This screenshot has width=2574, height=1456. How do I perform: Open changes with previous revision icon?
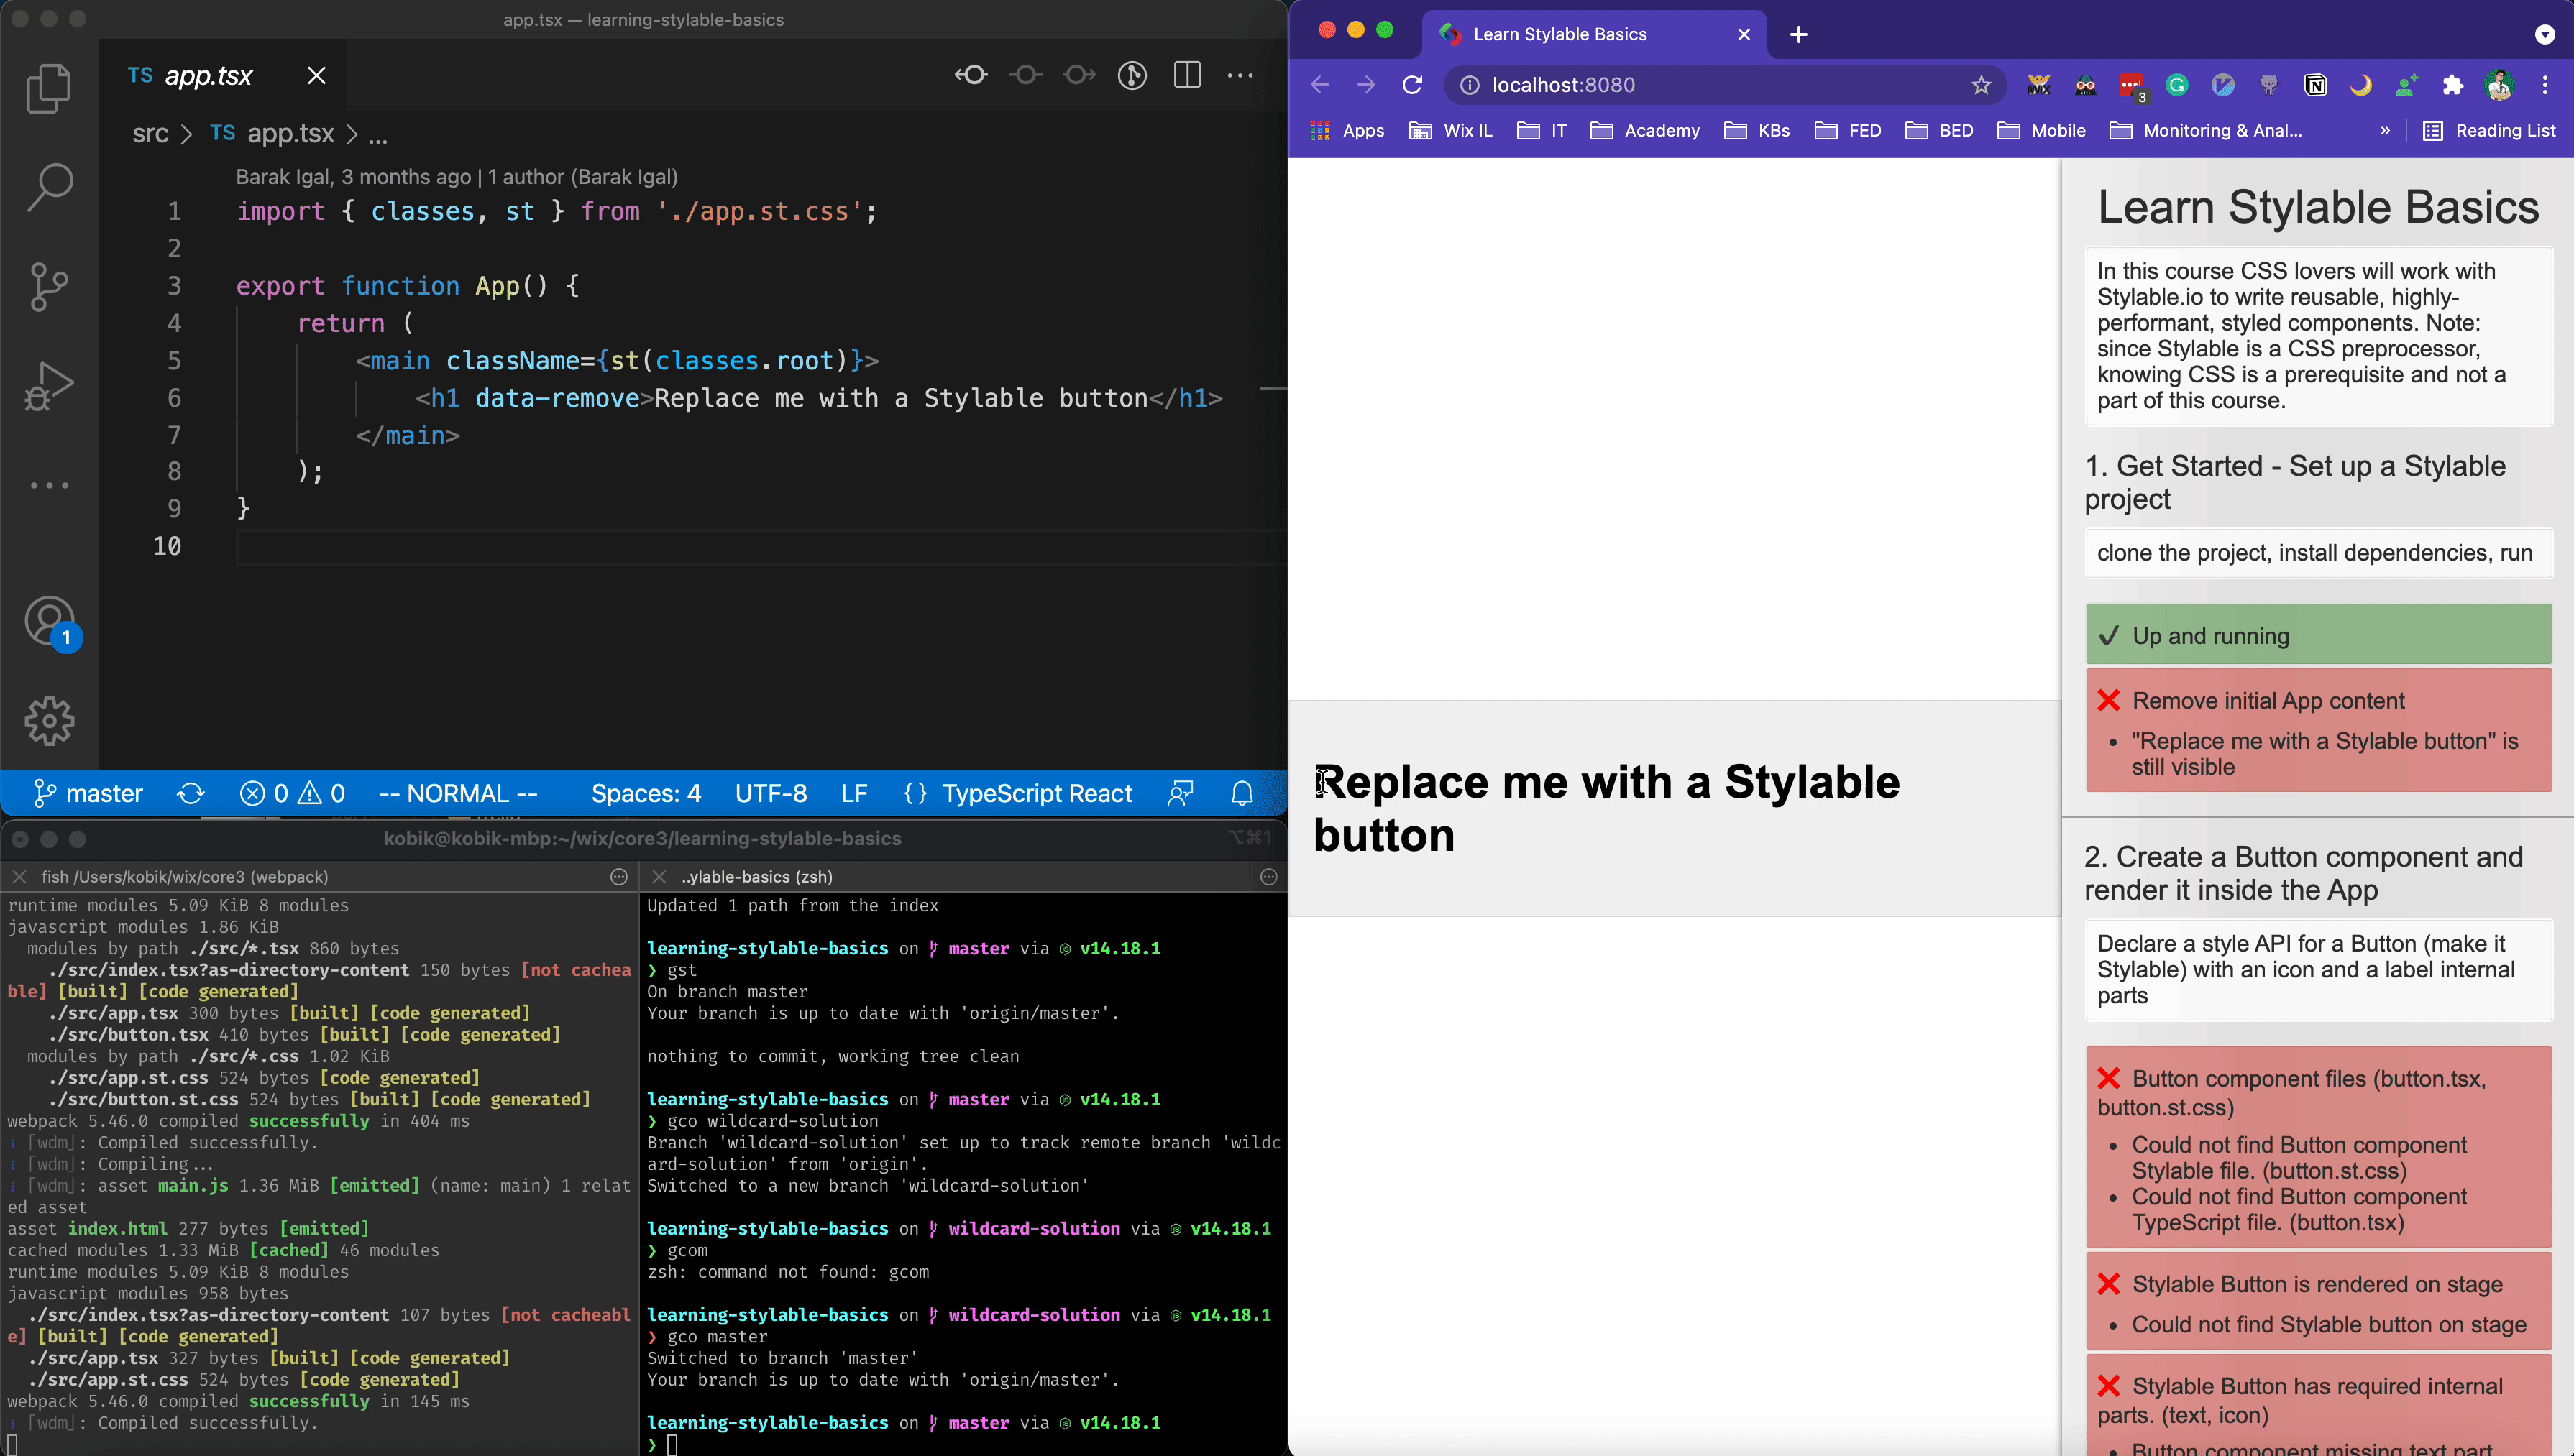point(971,75)
